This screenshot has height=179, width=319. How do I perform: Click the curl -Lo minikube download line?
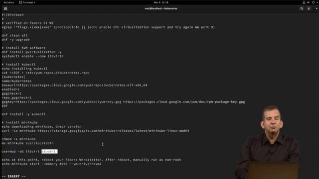point(95,131)
